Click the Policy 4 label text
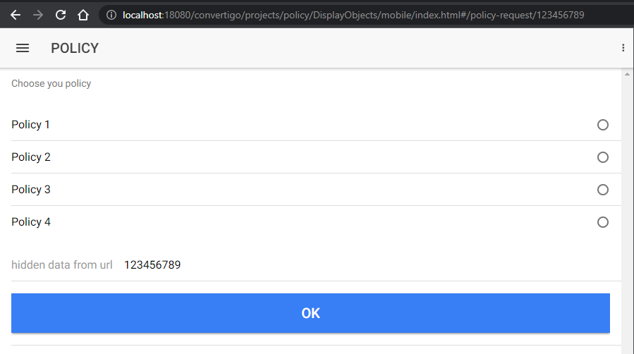 click(x=31, y=222)
